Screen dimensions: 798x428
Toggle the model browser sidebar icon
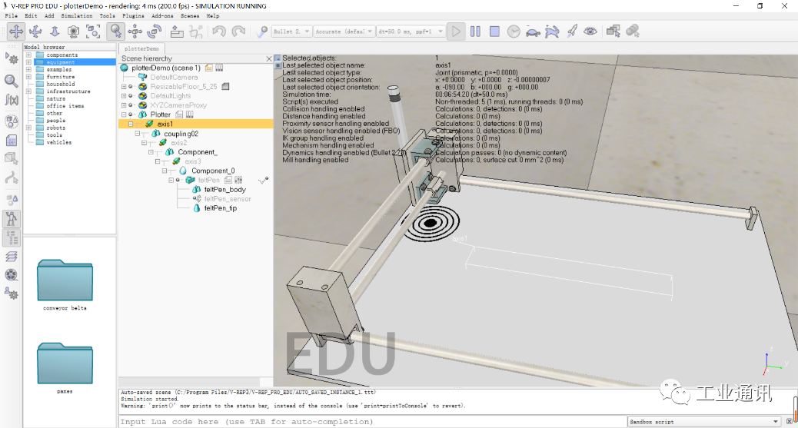[12, 219]
